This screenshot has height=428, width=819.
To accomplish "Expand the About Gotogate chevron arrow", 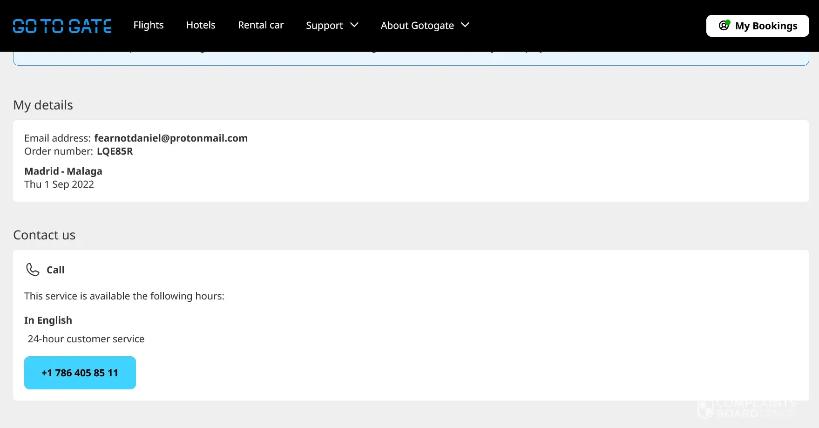I will [465, 25].
